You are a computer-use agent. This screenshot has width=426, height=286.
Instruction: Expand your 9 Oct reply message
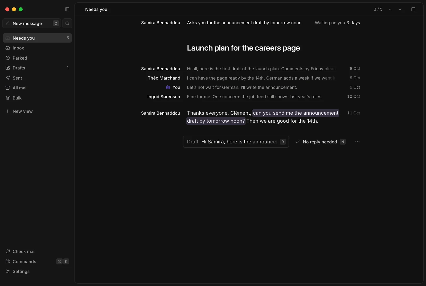coord(250,87)
